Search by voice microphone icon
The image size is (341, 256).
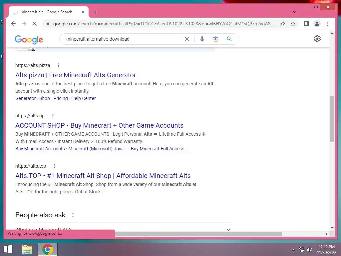pos(202,39)
